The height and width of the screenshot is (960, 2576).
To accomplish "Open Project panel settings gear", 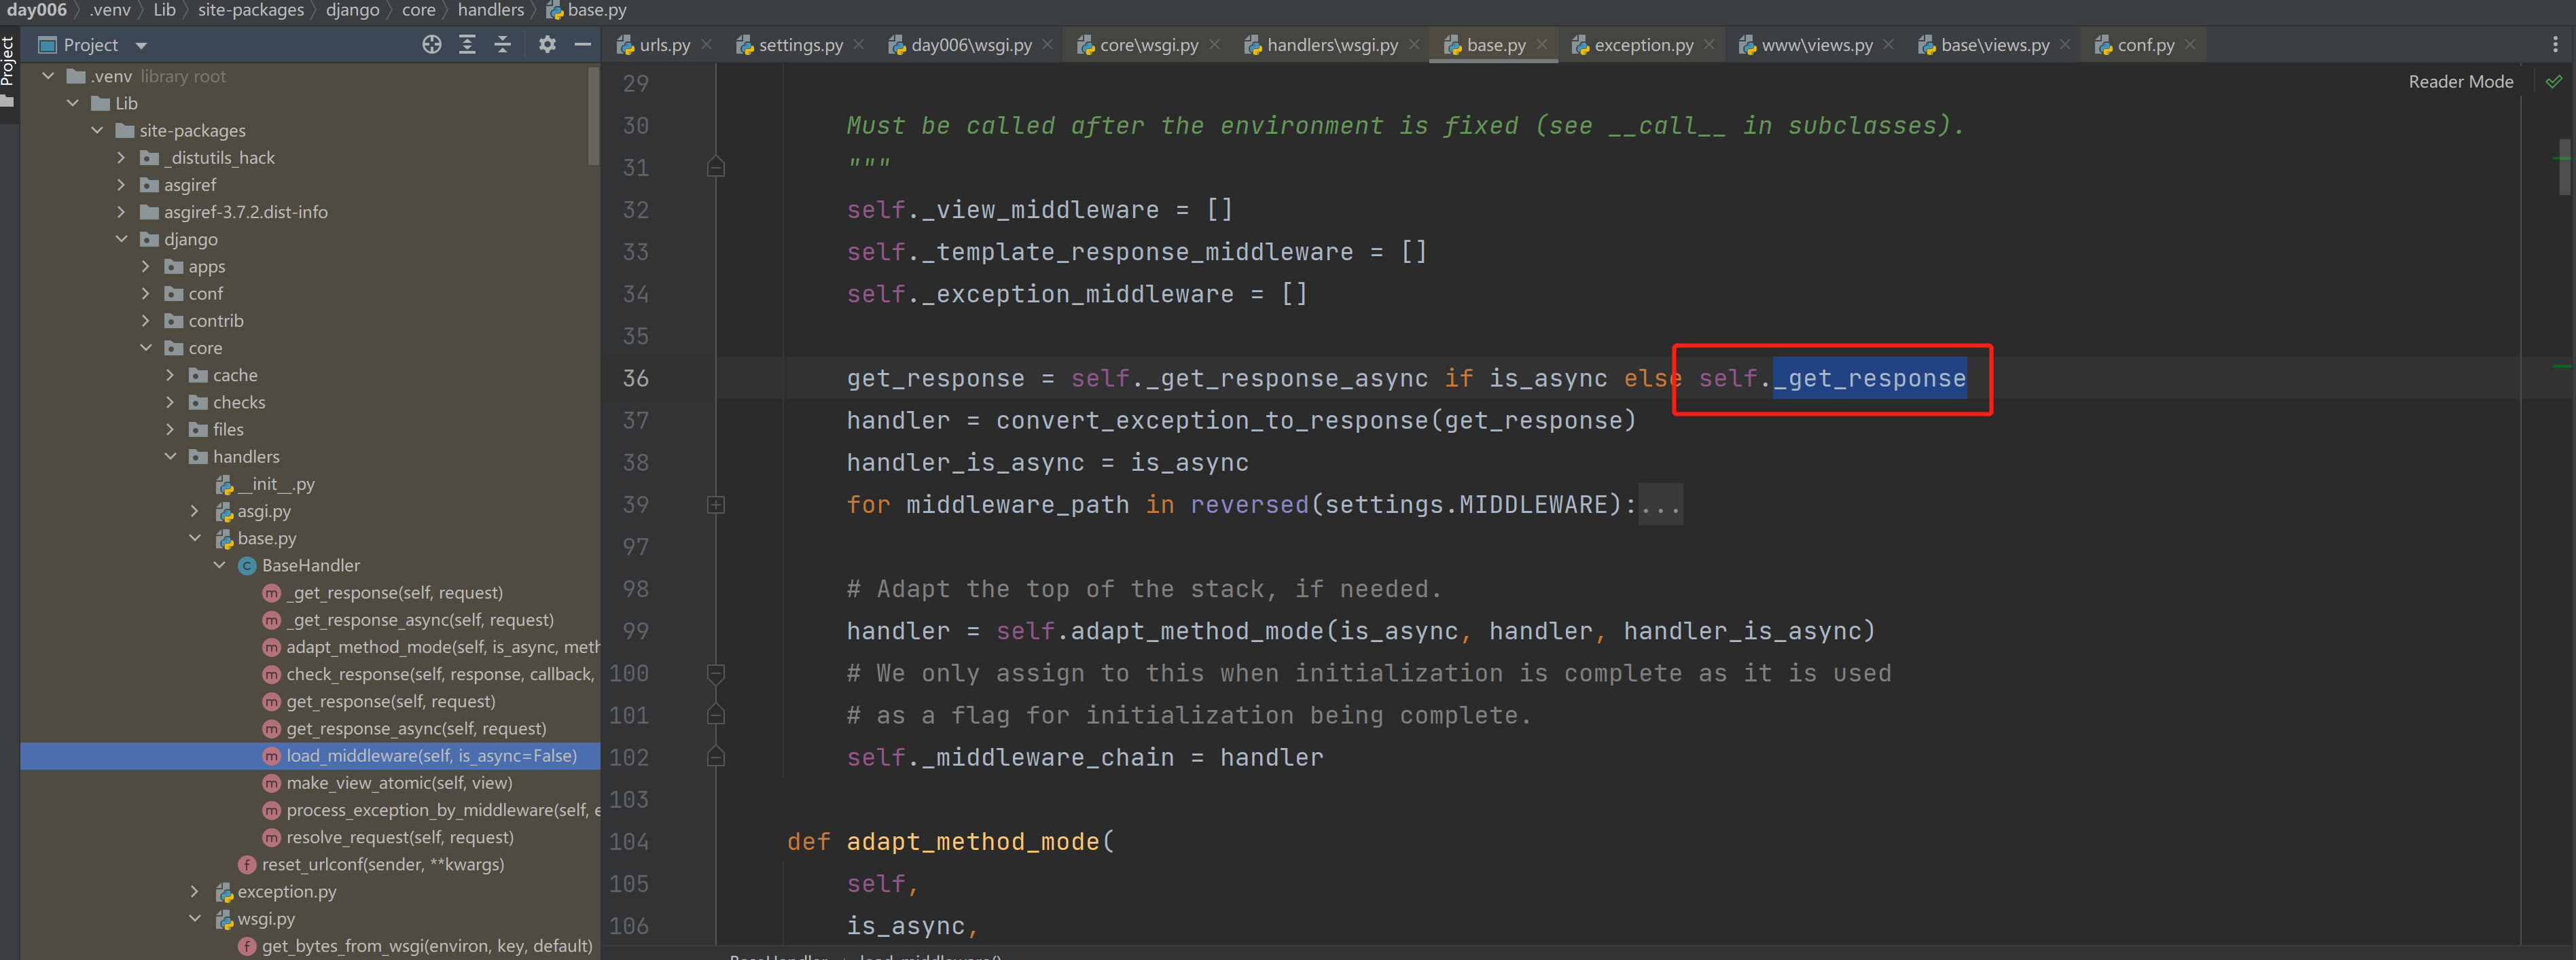I will click(547, 45).
